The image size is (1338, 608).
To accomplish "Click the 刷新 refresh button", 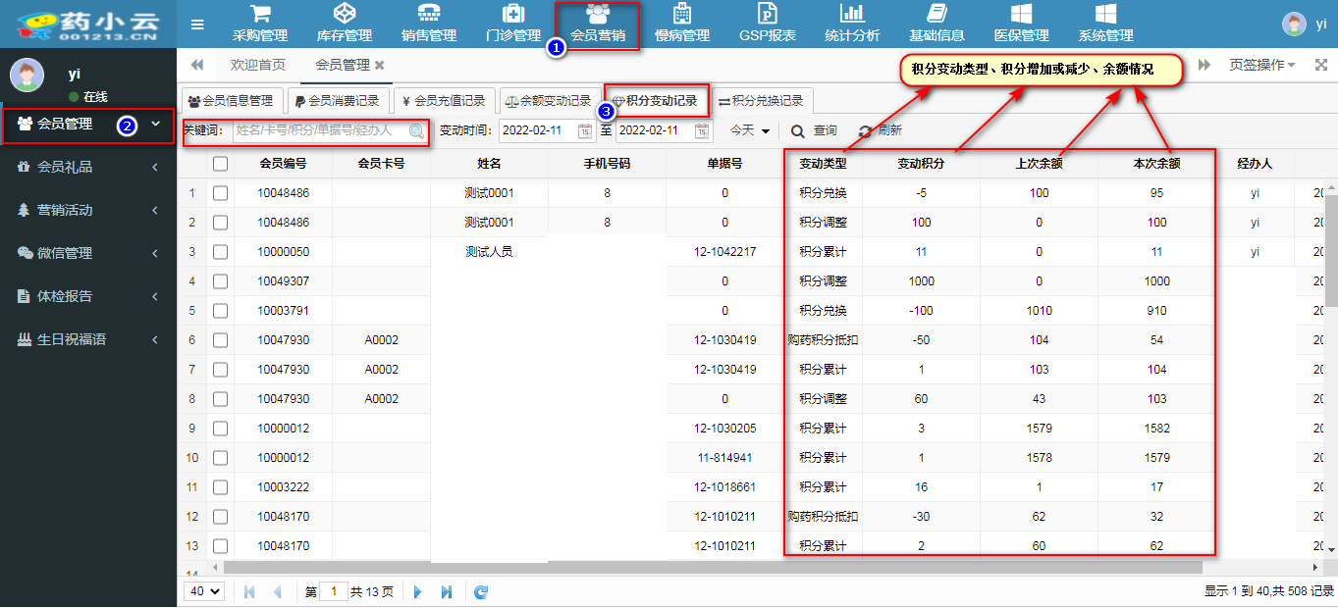I will pyautogui.click(x=880, y=130).
